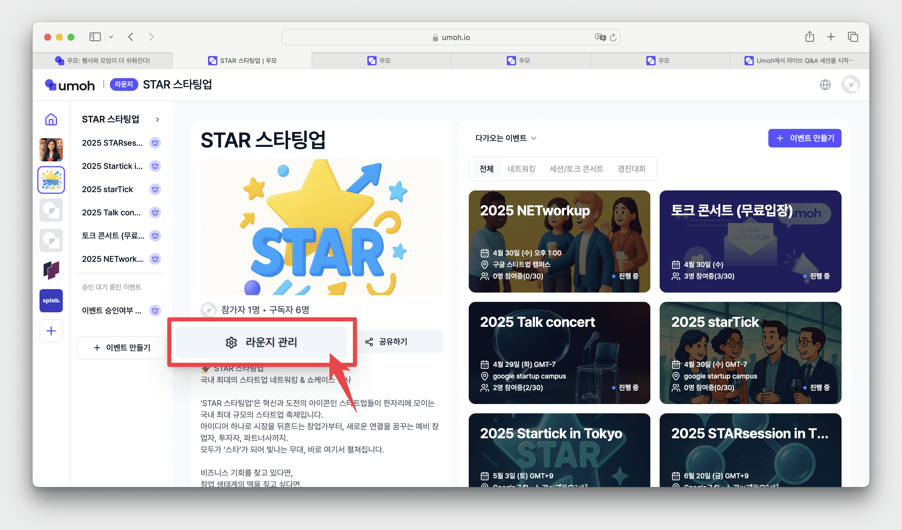Click the blue 이벤트 만들기 button
The width and height of the screenshot is (902, 530).
[804, 138]
